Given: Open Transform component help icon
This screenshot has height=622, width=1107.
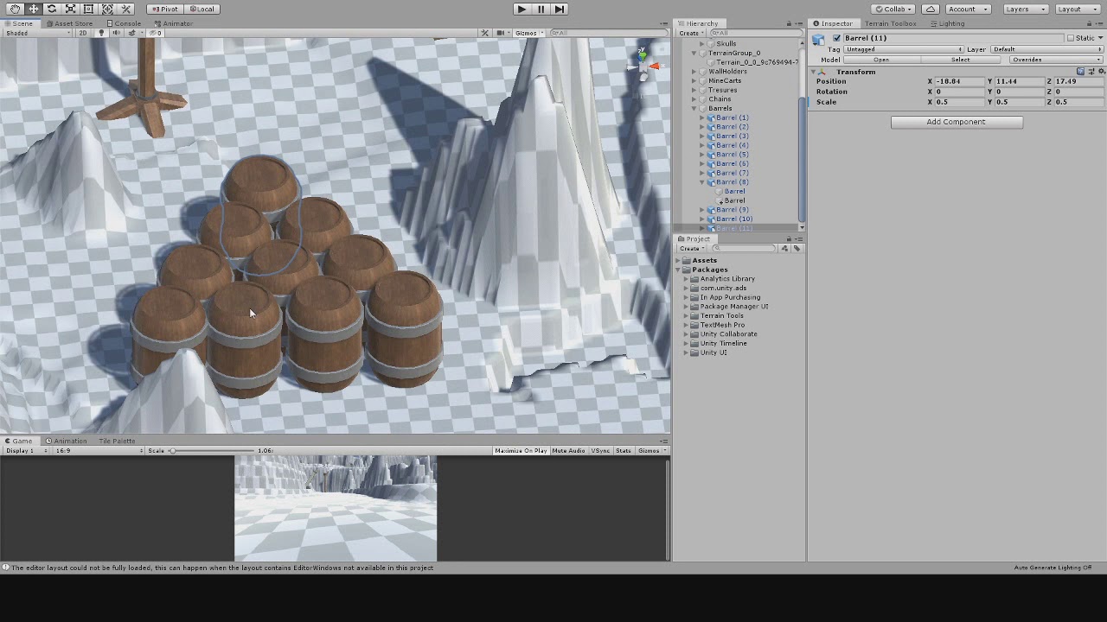Looking at the screenshot, I should pyautogui.click(x=1081, y=72).
